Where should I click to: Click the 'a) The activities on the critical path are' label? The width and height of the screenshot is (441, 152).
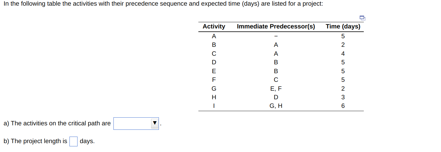point(57,124)
